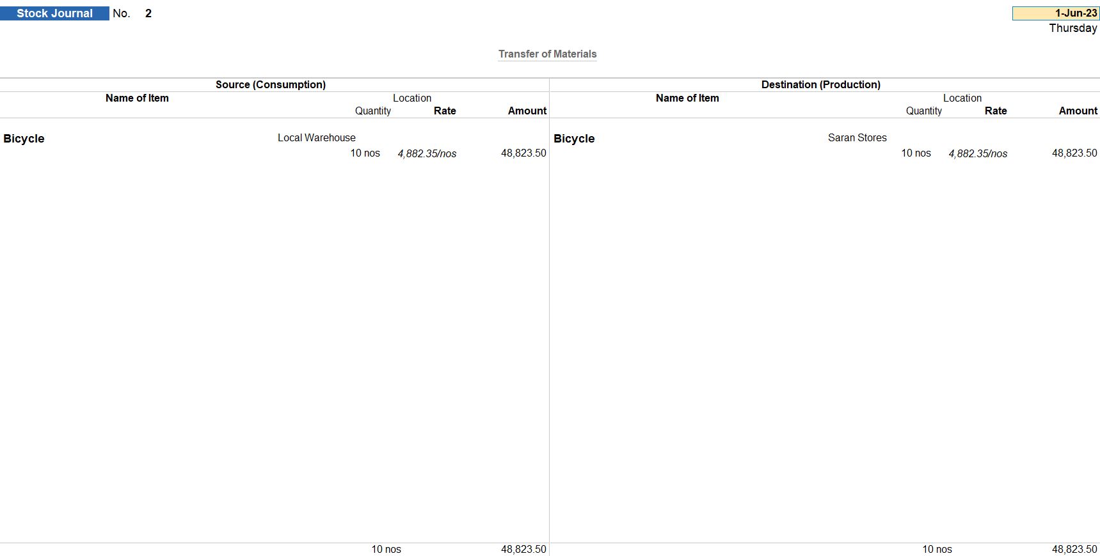Click the Destination Rate column header
1100x556 pixels.
point(996,111)
